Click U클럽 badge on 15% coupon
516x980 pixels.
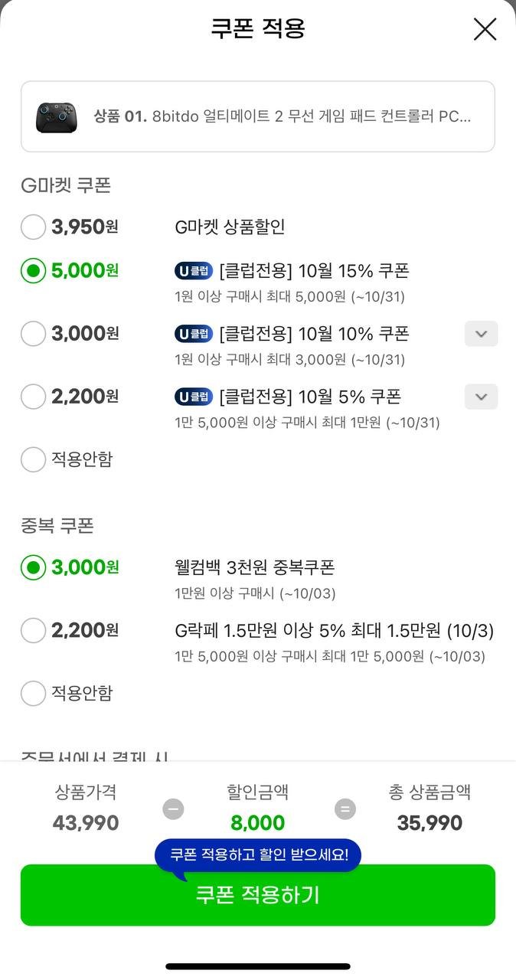[x=194, y=271]
